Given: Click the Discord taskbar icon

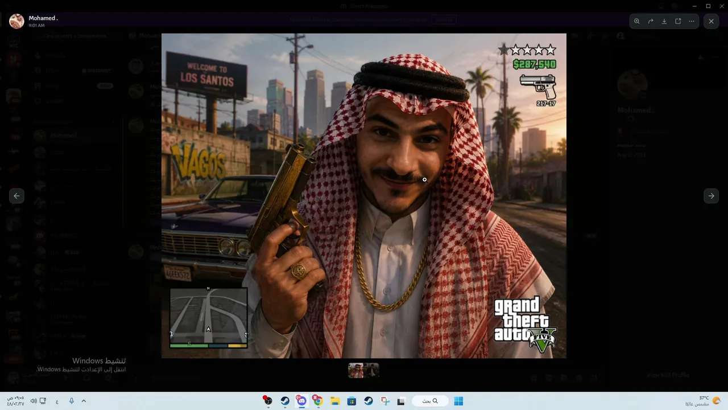Looking at the screenshot, I should [x=301, y=401].
